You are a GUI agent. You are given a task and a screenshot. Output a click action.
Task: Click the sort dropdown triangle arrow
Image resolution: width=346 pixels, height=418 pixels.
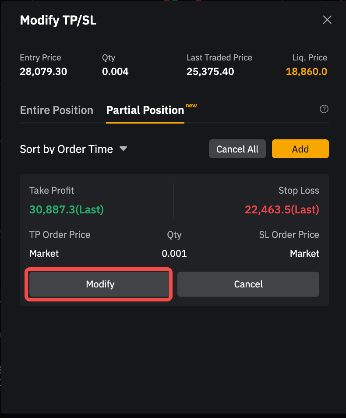[124, 149]
